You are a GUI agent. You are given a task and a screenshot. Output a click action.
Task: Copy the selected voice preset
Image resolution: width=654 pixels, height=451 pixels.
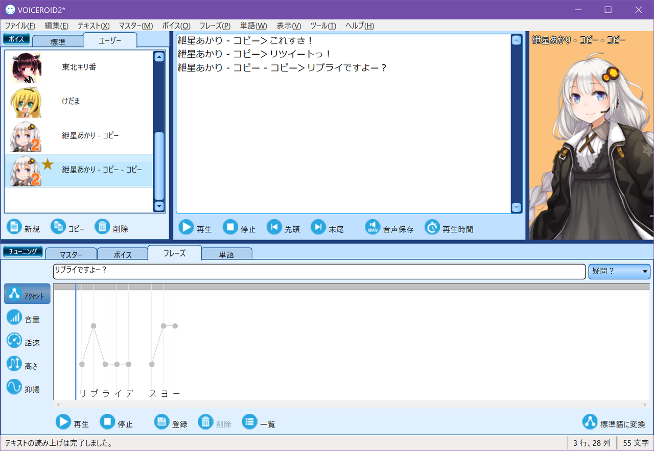58,227
